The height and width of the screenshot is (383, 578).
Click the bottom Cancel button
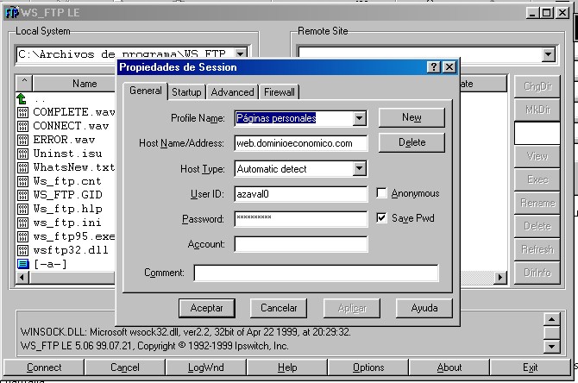[125, 367]
